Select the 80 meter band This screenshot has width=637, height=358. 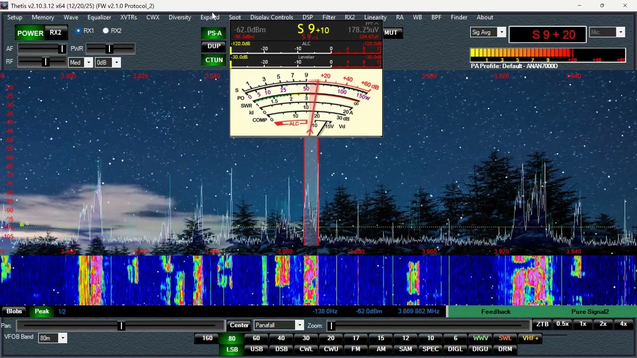coord(231,339)
